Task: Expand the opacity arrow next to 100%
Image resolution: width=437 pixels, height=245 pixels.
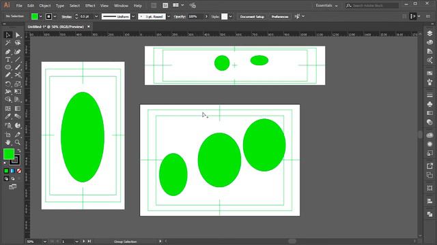Action: (206, 16)
